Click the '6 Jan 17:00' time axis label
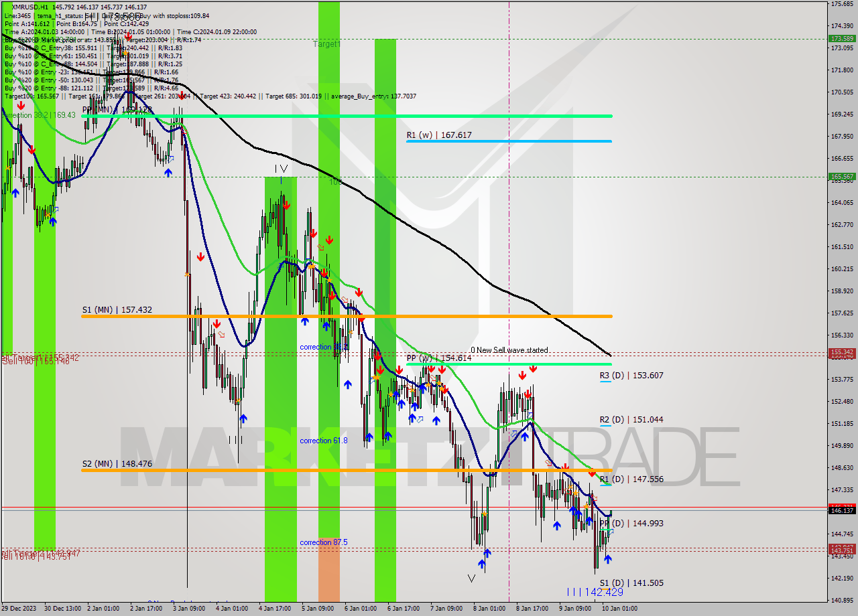 tap(404, 609)
